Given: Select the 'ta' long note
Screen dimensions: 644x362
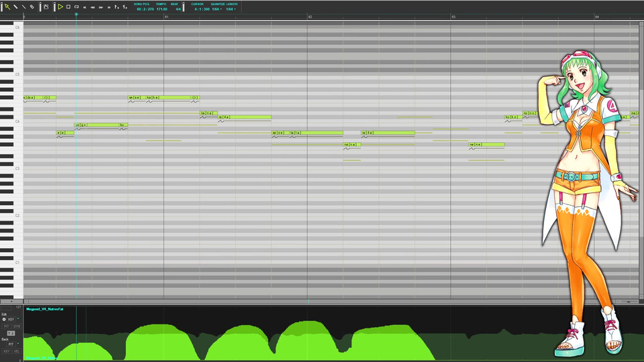Looking at the screenshot, I should pos(316,133).
